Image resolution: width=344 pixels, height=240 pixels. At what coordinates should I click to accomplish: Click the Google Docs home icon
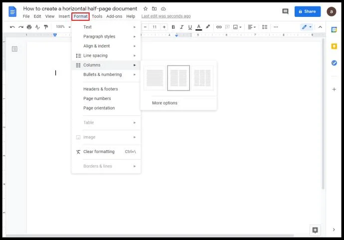(12, 12)
